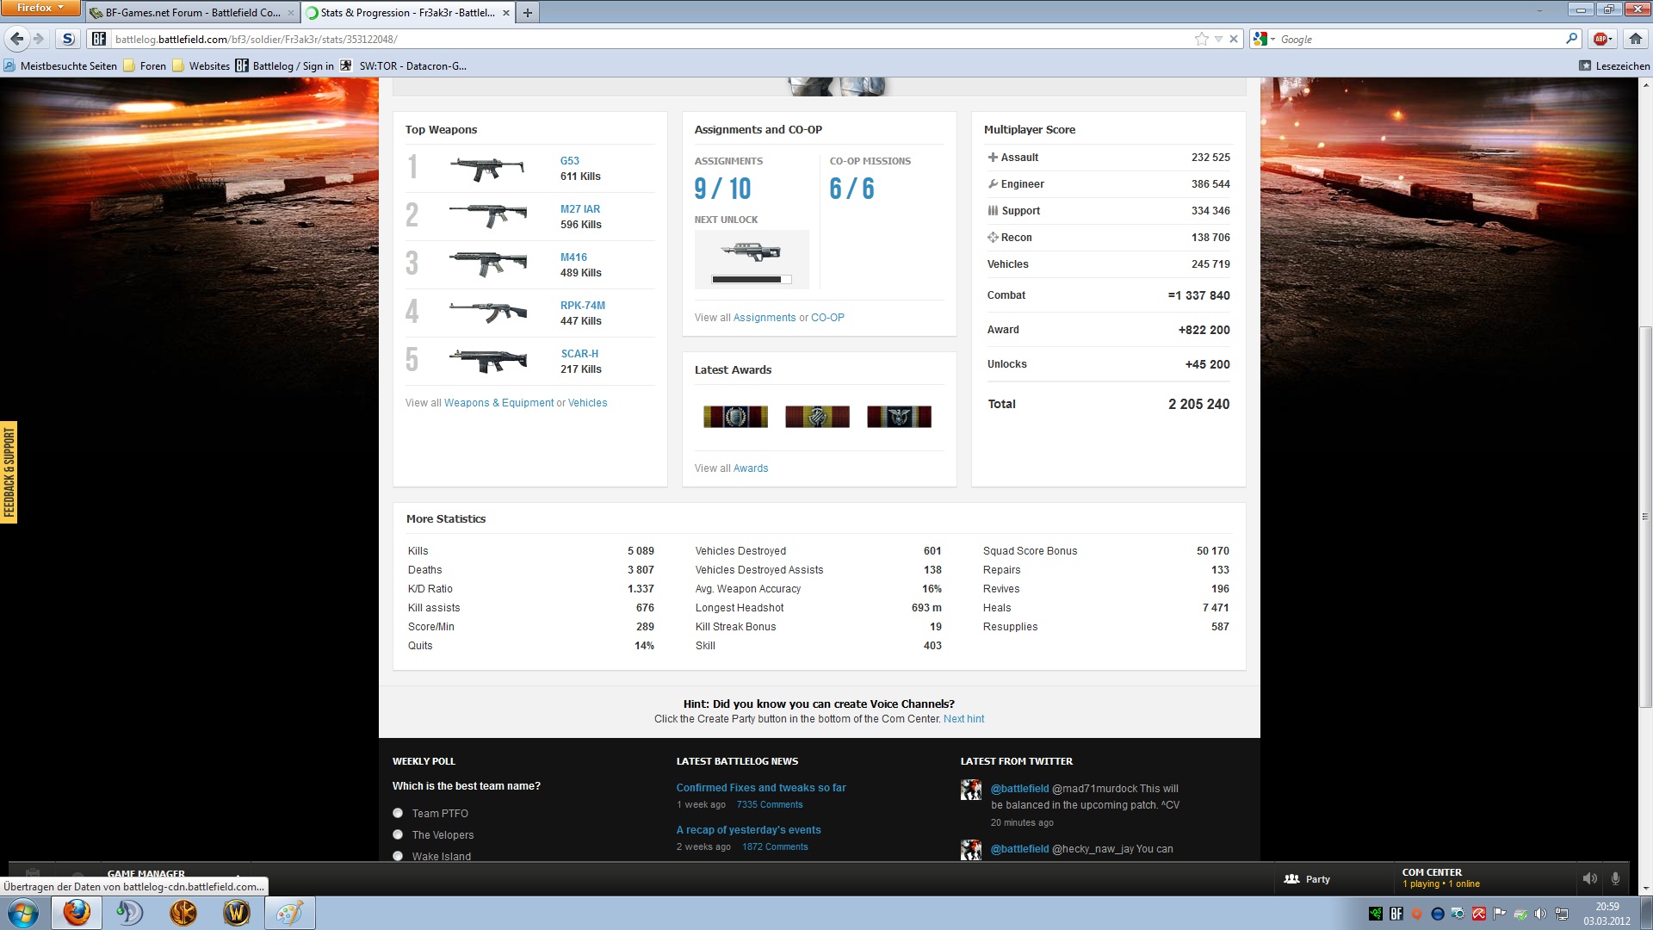Open the address bar history dropdown arrow
Image resolution: width=1653 pixels, height=930 pixels.
point(1217,39)
